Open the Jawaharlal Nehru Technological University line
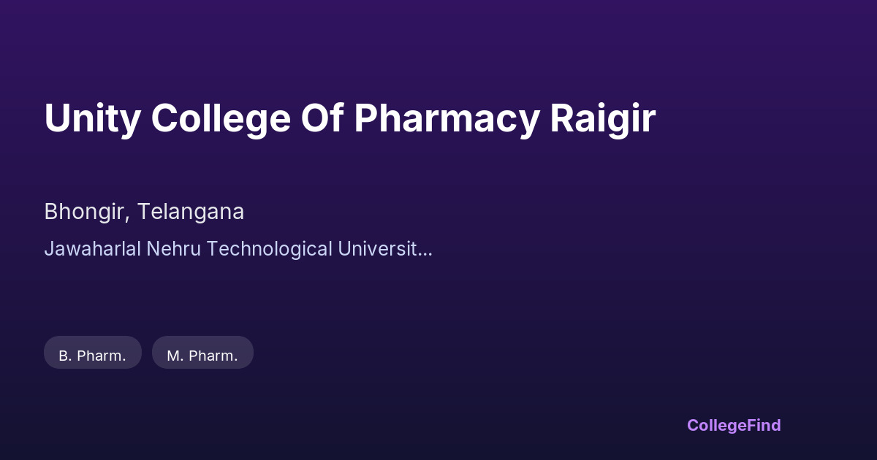 [238, 249]
